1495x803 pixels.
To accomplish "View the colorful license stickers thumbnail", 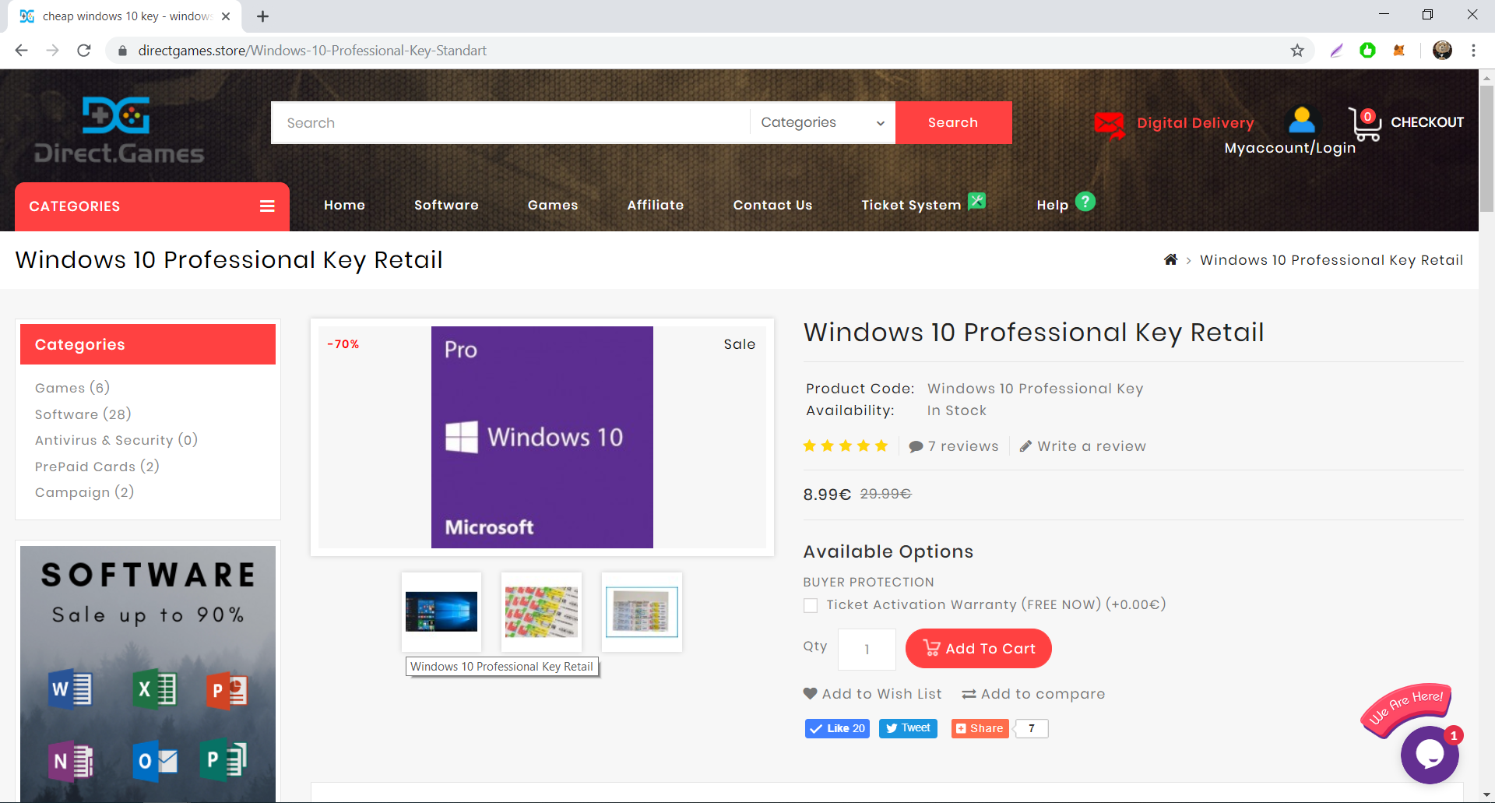I will 541,612.
